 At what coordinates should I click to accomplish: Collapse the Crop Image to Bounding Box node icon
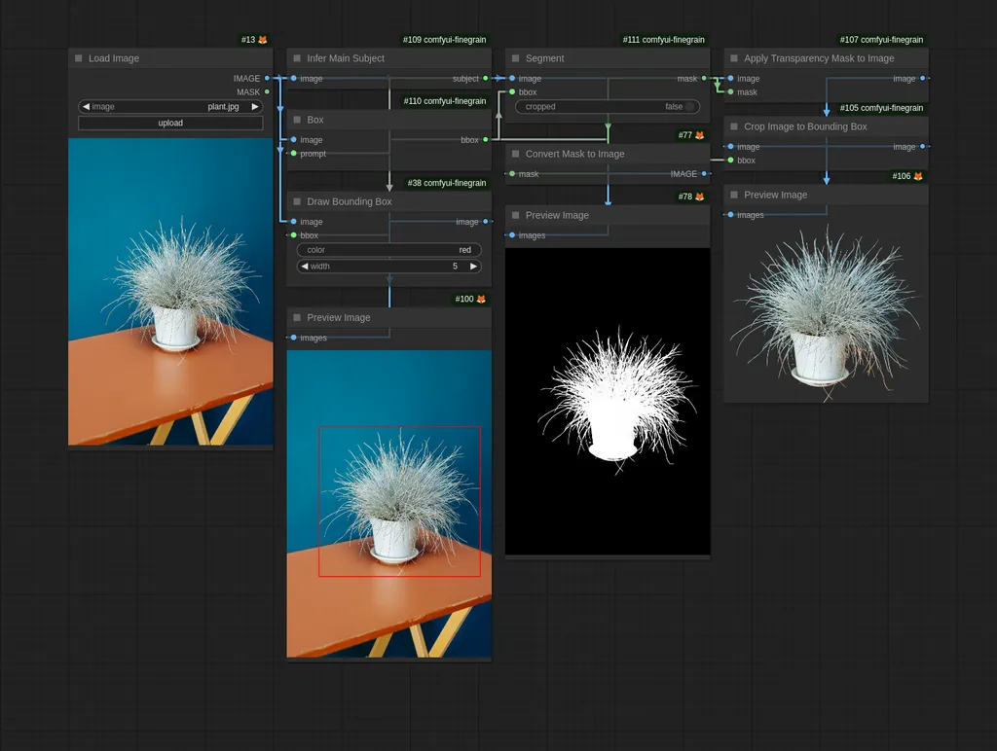735,126
